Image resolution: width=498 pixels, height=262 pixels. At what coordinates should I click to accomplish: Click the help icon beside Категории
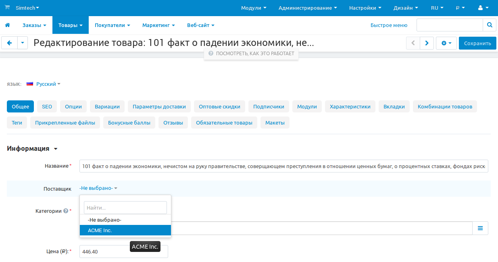point(65,211)
